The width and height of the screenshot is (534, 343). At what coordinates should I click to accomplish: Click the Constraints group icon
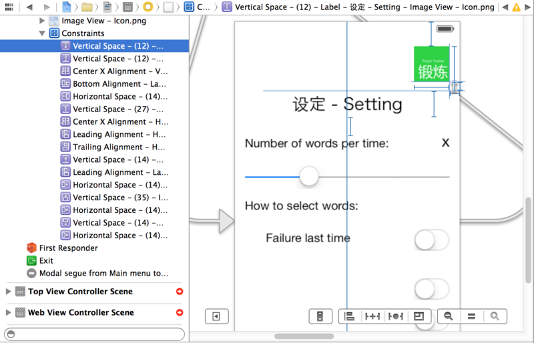(54, 33)
